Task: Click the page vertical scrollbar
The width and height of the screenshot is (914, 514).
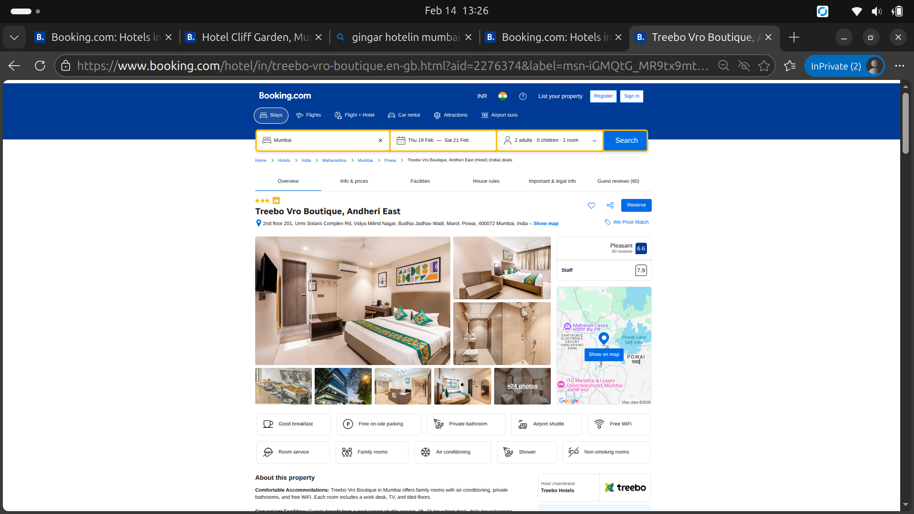Action: pyautogui.click(x=905, y=124)
